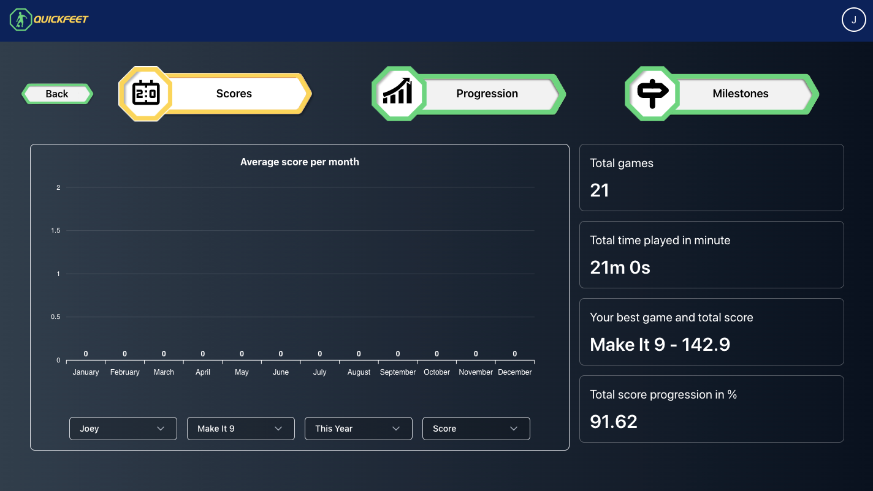Open the Score metric dropdown
Image resolution: width=873 pixels, height=491 pixels.
pos(476,429)
